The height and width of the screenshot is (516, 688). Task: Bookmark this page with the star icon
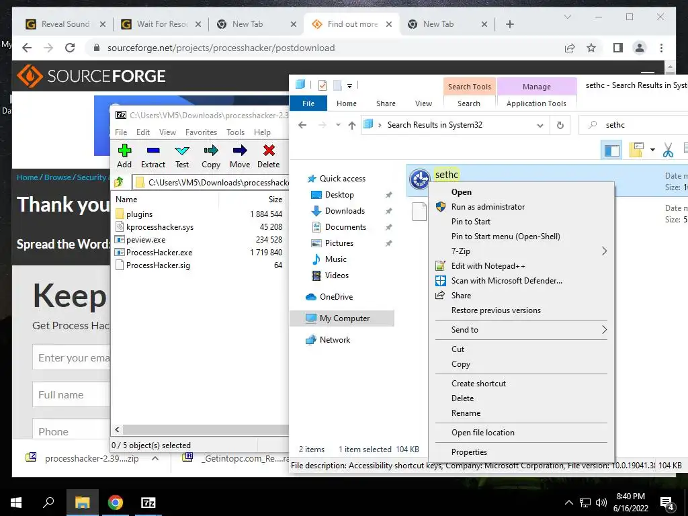pos(591,48)
